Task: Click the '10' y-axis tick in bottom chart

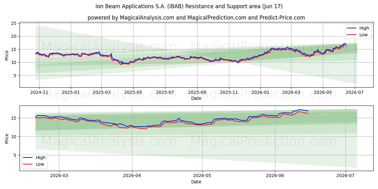Action: [x=14, y=136]
